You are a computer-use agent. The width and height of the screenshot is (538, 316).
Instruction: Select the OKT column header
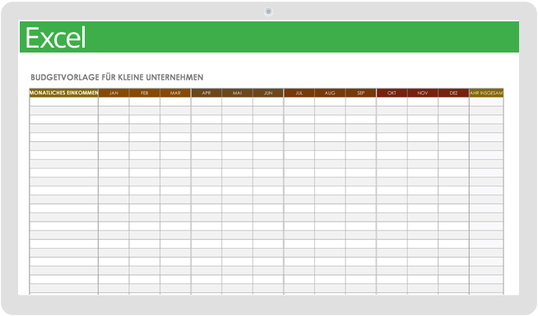392,93
